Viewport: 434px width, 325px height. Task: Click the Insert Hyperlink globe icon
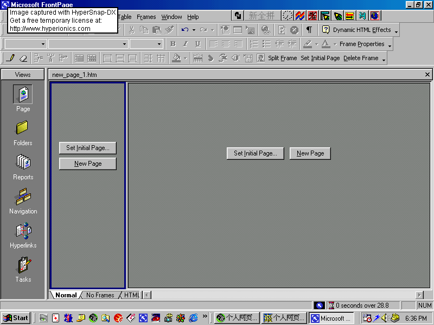265,30
